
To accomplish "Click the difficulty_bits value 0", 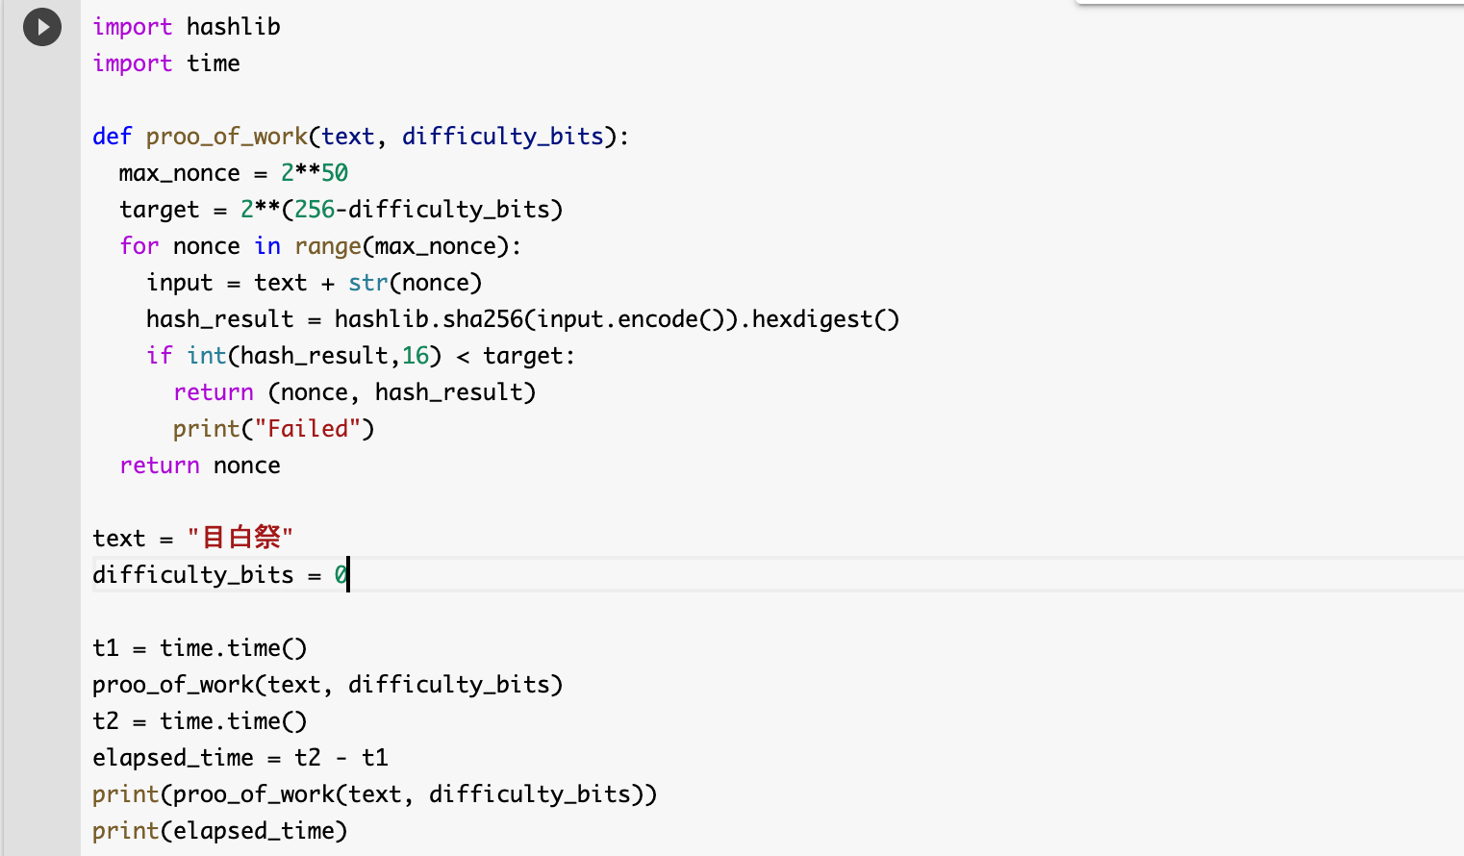I will 341,575.
